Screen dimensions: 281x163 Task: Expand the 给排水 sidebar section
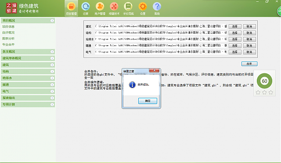(x=52, y=78)
